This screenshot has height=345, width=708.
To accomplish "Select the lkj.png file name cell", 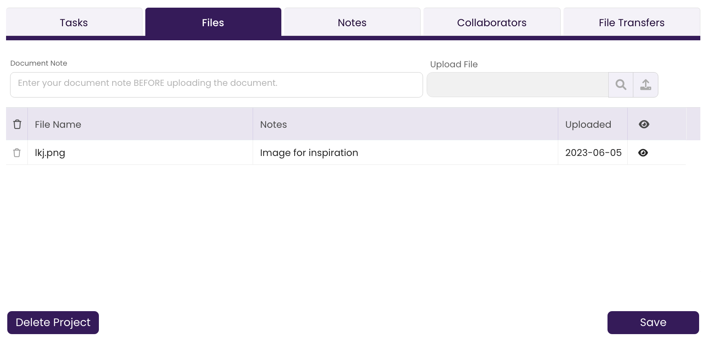I will click(140, 153).
